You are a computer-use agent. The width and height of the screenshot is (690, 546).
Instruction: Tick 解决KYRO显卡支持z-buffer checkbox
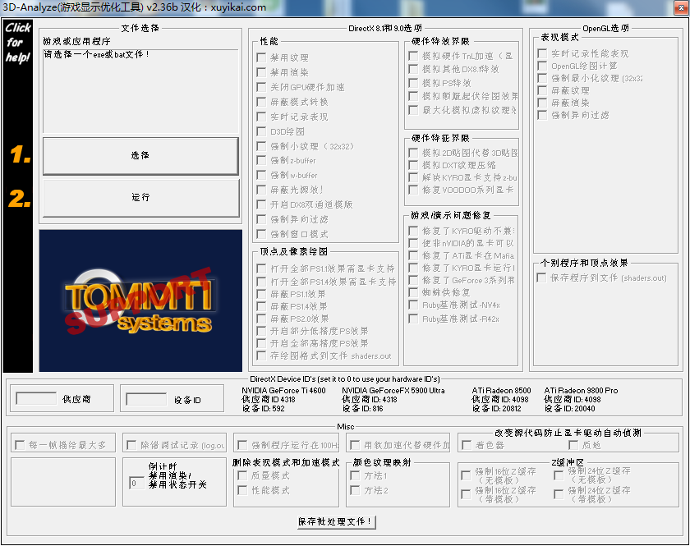(413, 177)
